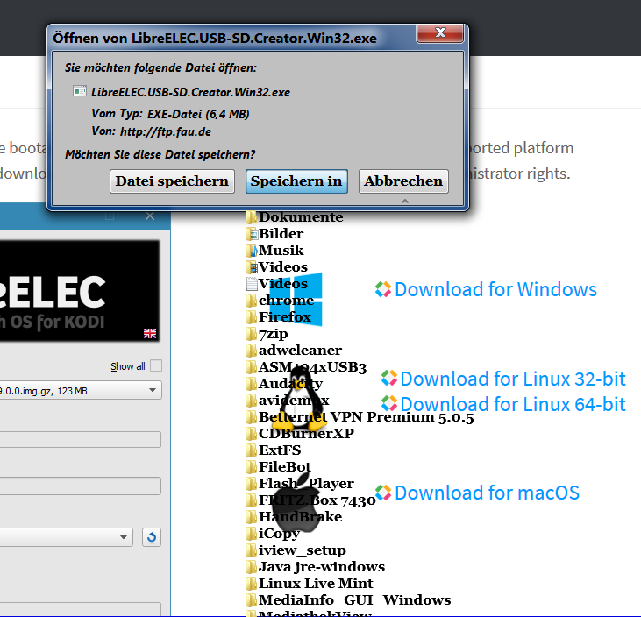Click the LibreELEC icon beside Download for Windows
This screenshot has width=641, height=617.
pos(383,289)
